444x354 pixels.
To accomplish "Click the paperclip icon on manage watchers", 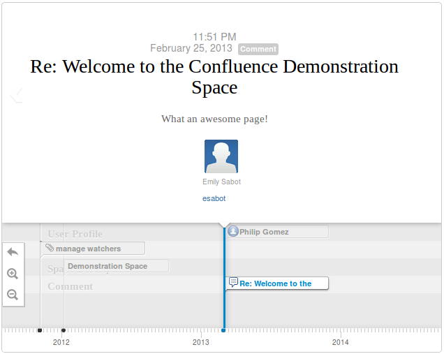I will [50, 248].
